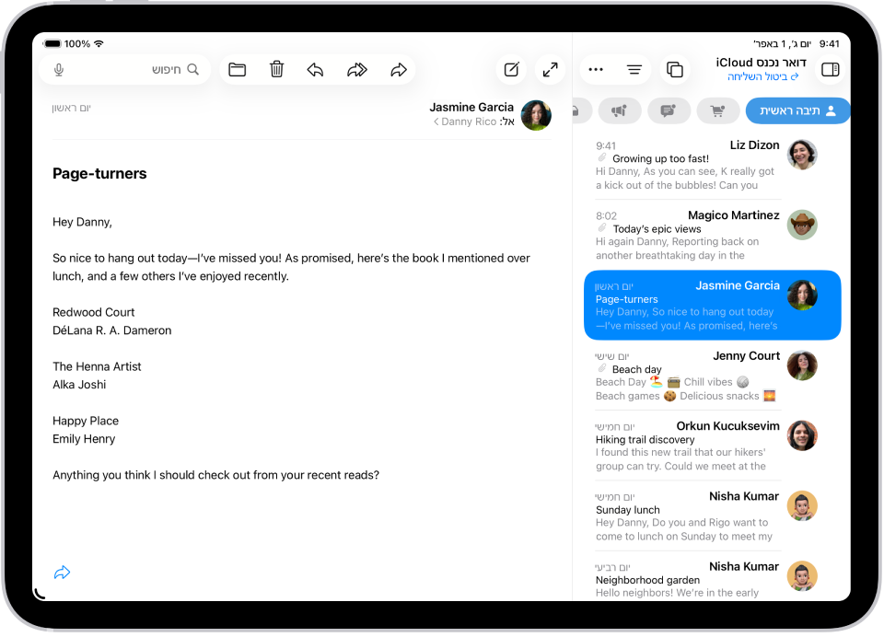
Task: Click attachment paperclip on Beach day
Action: tap(601, 369)
